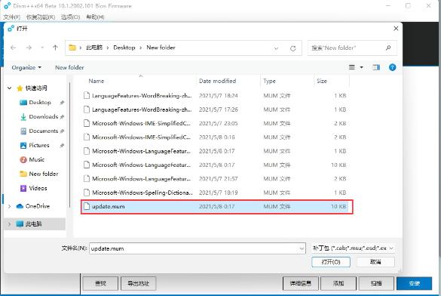Close the Open file dialog

click(396, 29)
